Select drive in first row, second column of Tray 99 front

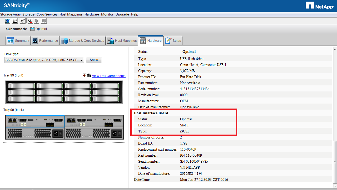pos(50,86)
